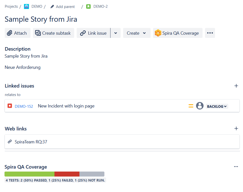This screenshot has width=243, height=192.
Task: Change the BACKLOG status dropdown
Action: pos(217,106)
